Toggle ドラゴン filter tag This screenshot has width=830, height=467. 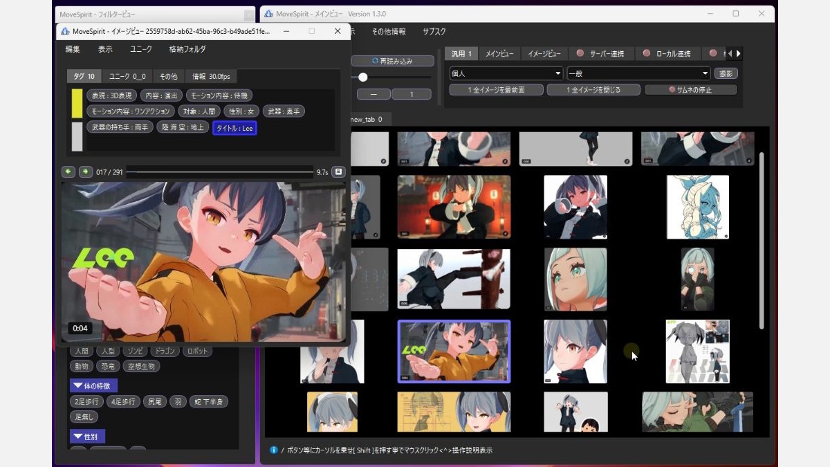pyautogui.click(x=165, y=351)
